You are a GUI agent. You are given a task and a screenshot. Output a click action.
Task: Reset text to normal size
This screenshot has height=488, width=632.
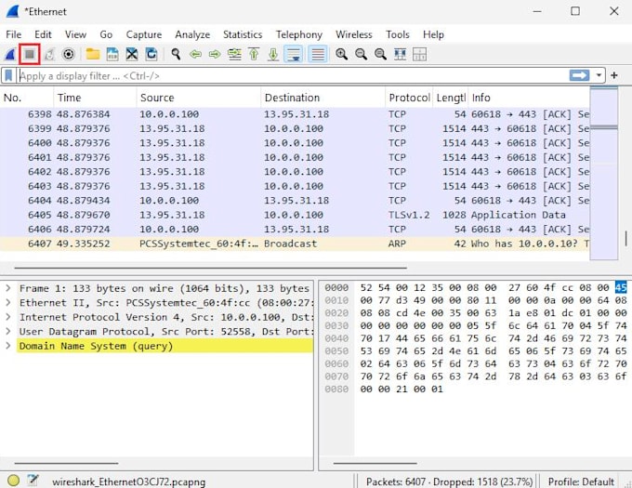[x=380, y=54]
